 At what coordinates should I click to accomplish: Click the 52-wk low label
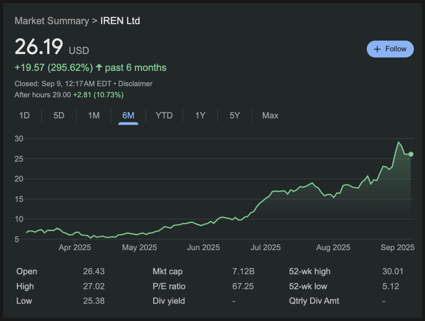point(308,286)
